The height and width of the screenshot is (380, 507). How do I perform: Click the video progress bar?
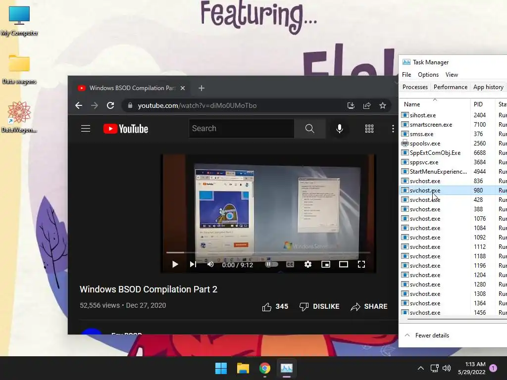pyautogui.click(x=268, y=252)
